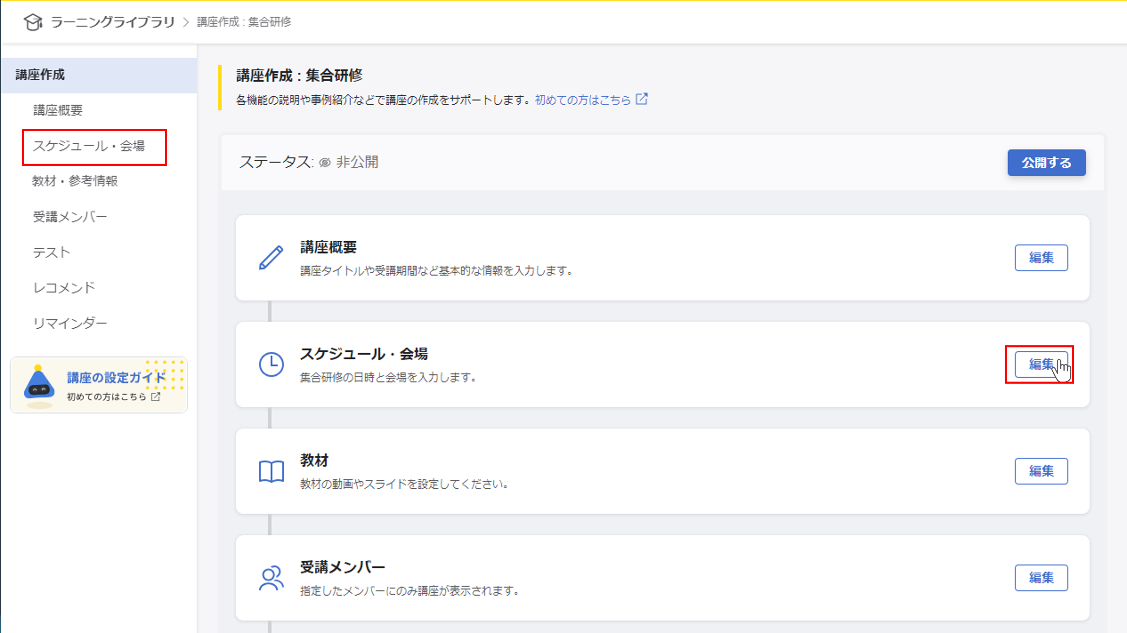This screenshot has height=633, width=1127.
Task: Open テスト in the sidebar menu
Action: point(52,252)
